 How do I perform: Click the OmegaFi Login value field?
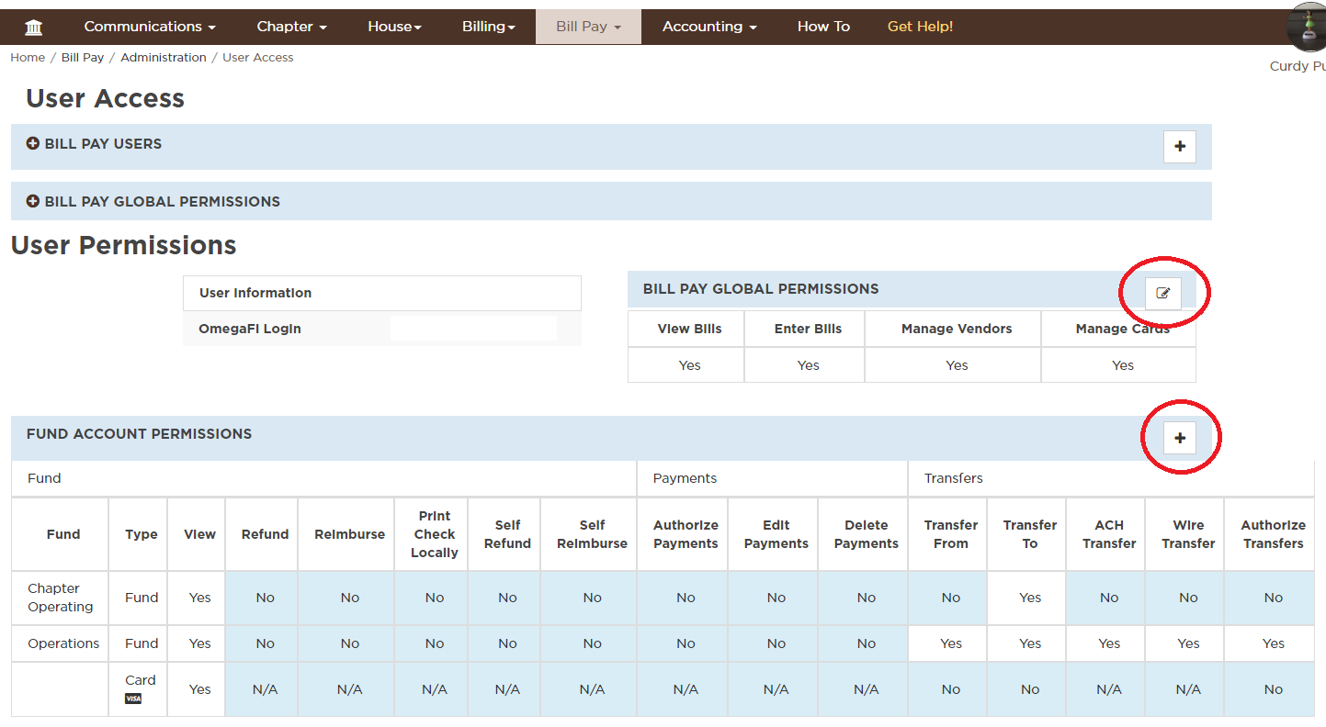[x=473, y=329]
